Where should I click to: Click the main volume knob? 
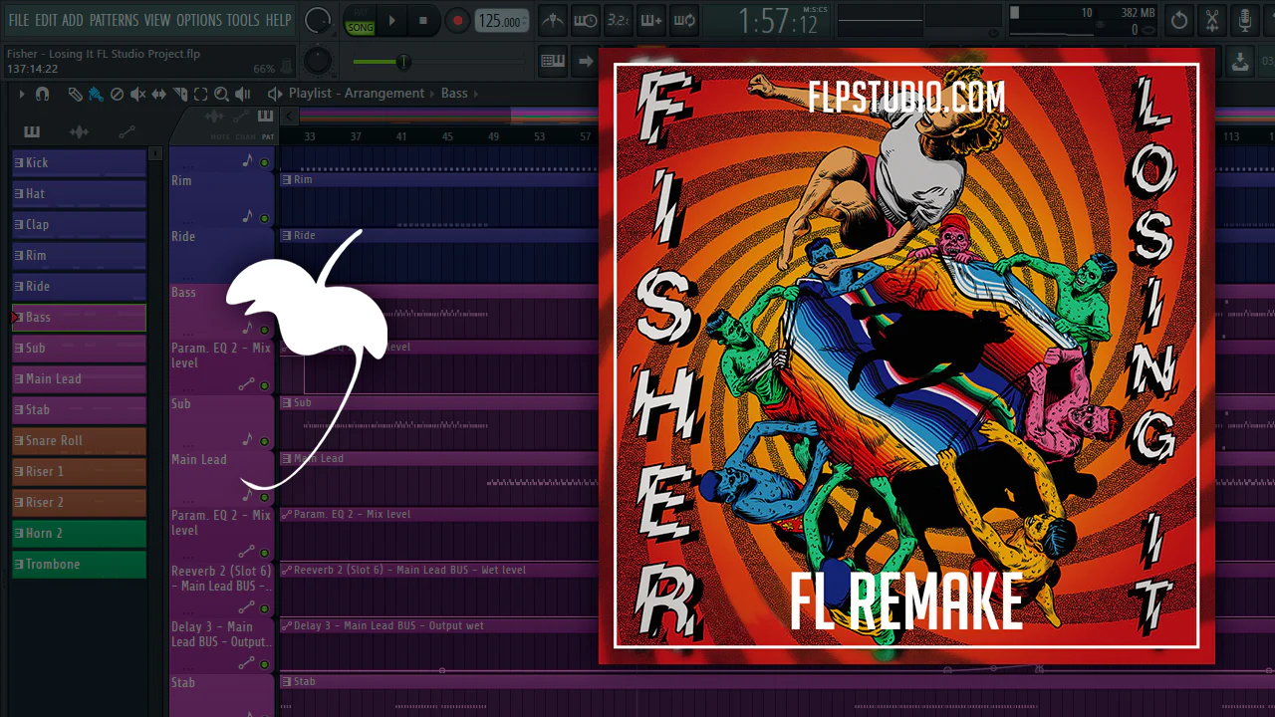tap(318, 20)
